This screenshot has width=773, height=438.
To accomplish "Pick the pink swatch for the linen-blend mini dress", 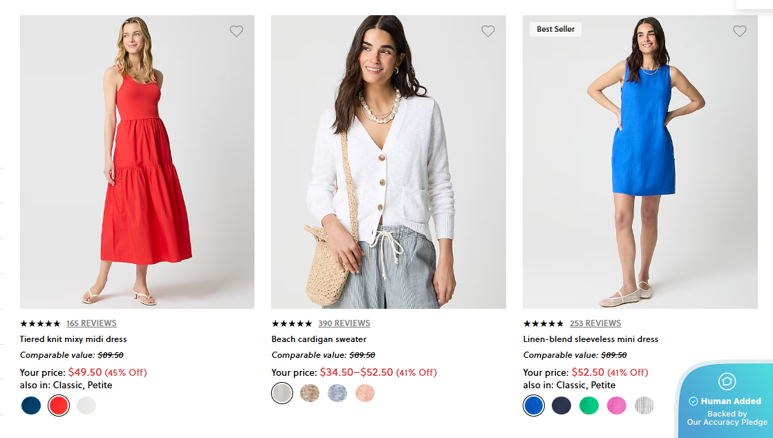I will (616, 406).
